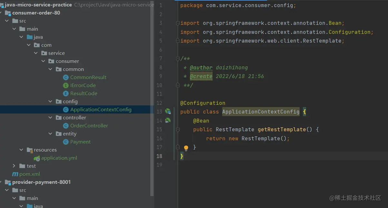Collapse the main folder under consumer-order-80
This screenshot has width=388, height=208.
[x=14, y=29]
